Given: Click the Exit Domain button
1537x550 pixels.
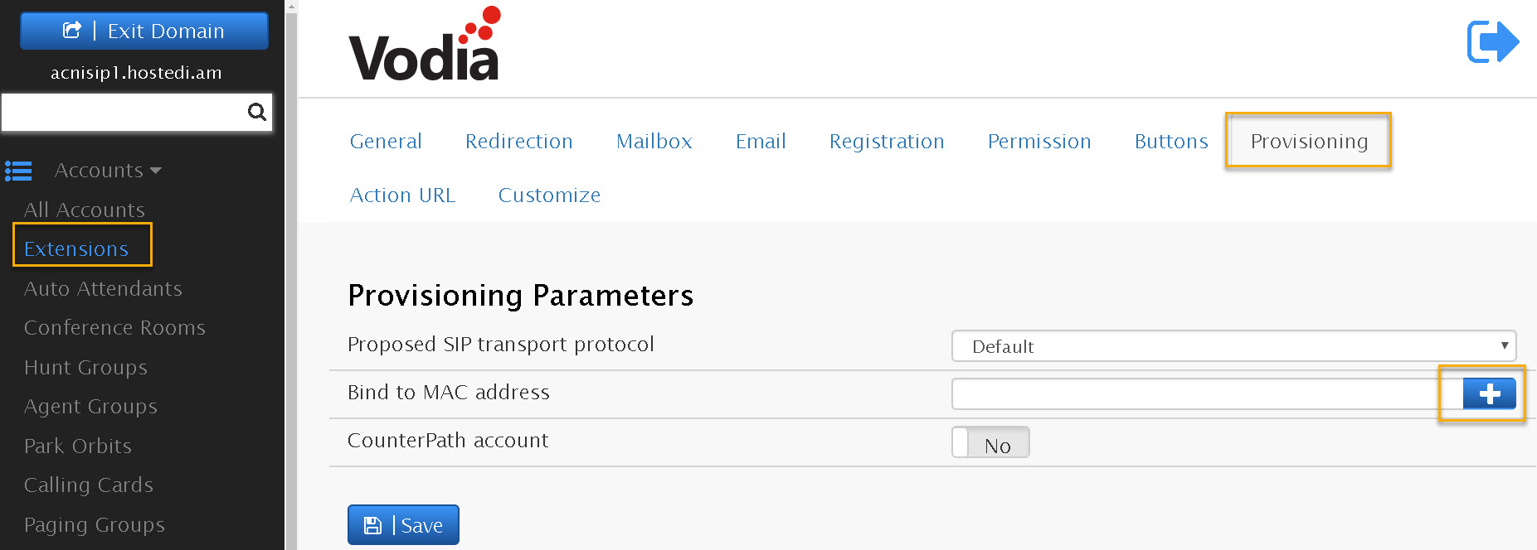Looking at the screenshot, I should 144,31.
